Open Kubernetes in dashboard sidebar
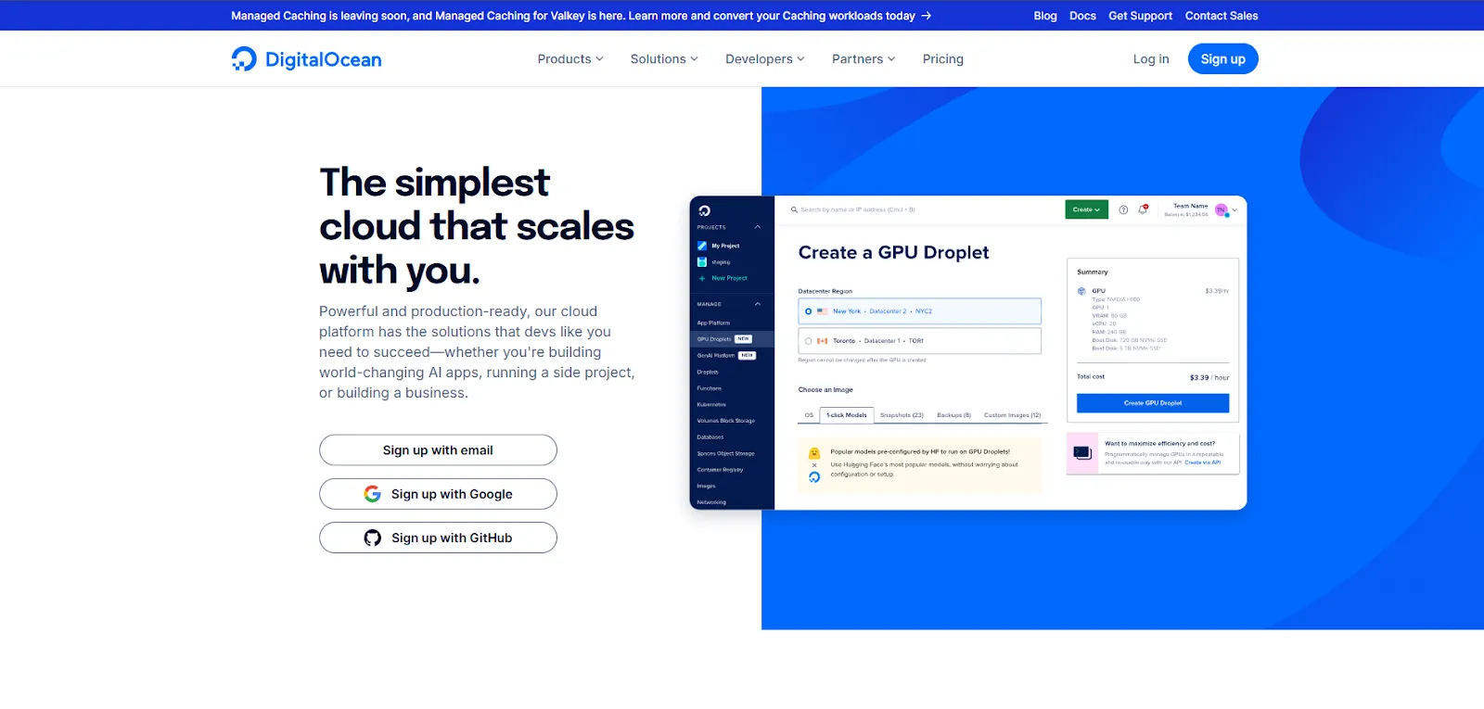This screenshot has height=709, width=1484. tap(711, 404)
